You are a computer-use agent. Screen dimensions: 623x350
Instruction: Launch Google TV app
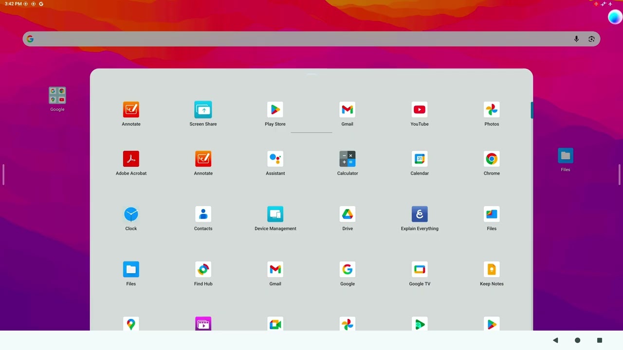419,270
